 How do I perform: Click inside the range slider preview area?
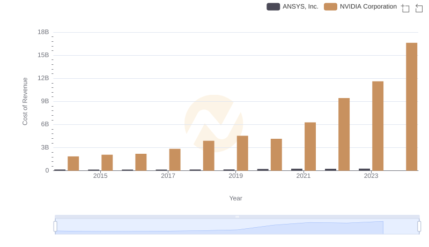click(x=237, y=227)
